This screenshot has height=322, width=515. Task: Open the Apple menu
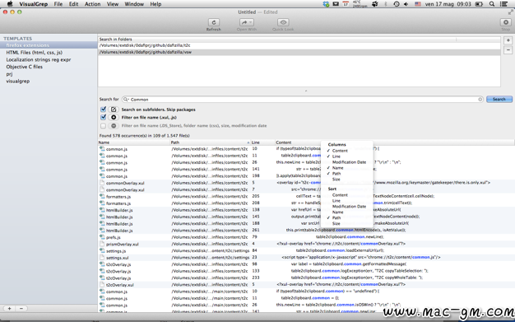pyautogui.click(x=10, y=4)
